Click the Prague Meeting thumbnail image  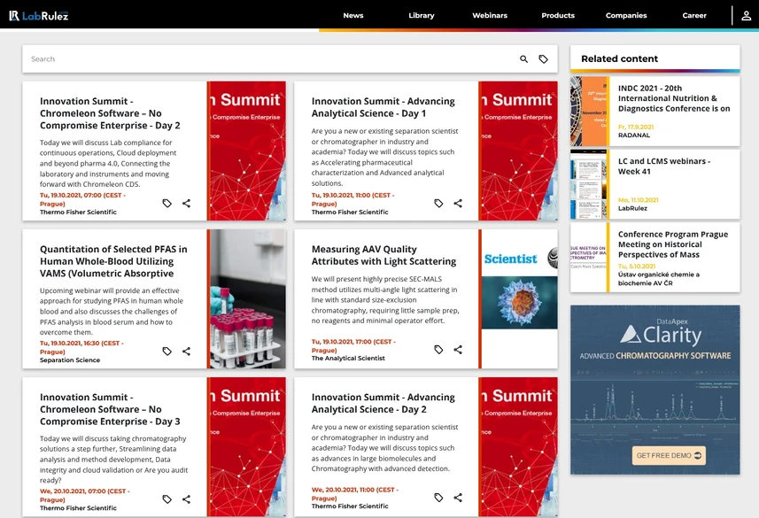(x=588, y=257)
